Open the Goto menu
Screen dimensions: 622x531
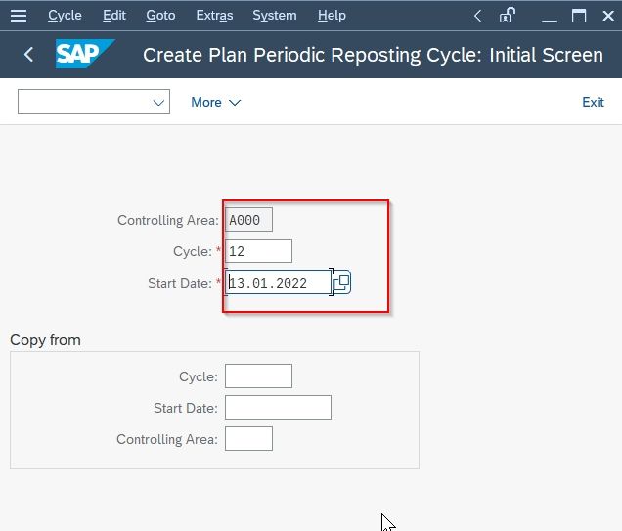coord(160,15)
